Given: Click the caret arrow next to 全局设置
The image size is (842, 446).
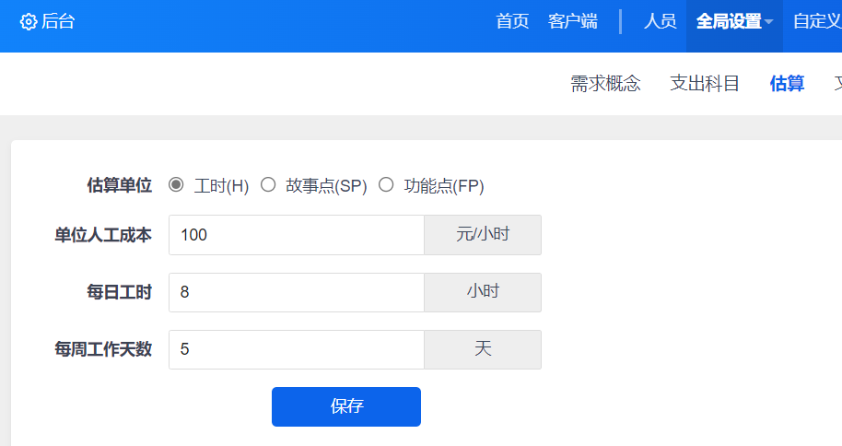Looking at the screenshot, I should [768, 22].
